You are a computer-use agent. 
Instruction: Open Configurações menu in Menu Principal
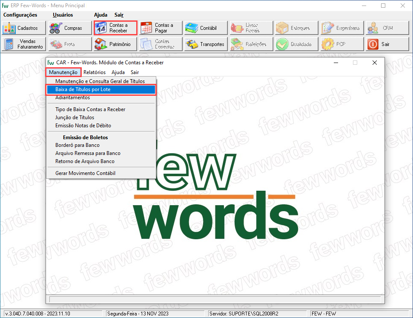click(20, 15)
